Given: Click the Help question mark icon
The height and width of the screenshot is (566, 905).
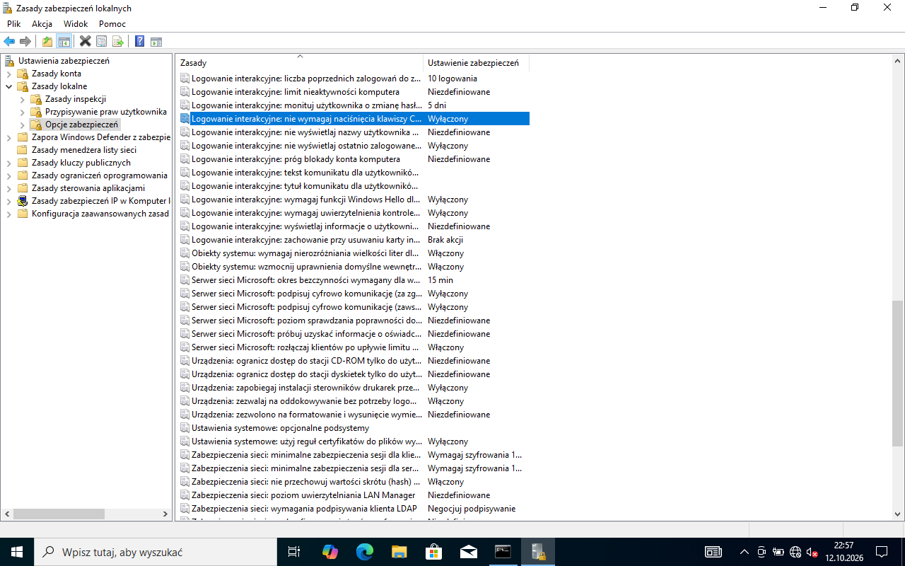Looking at the screenshot, I should pos(140,41).
